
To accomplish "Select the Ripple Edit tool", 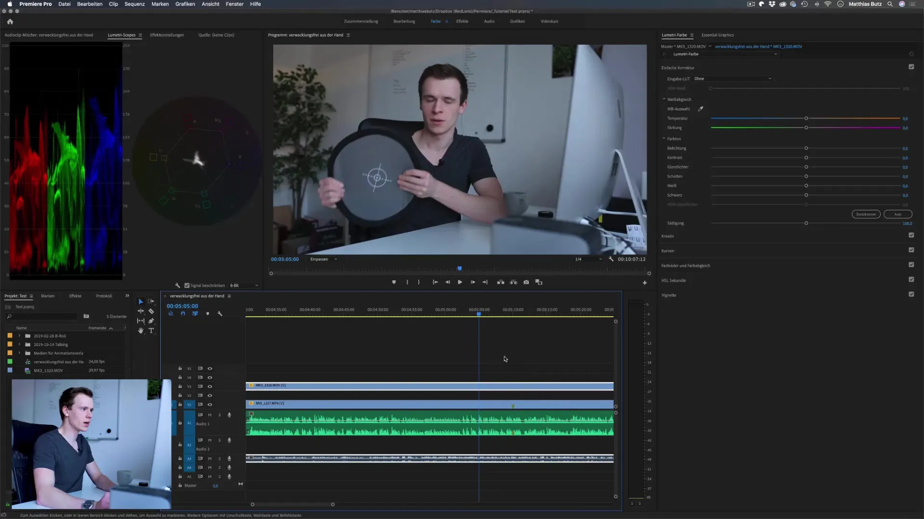I will pos(141,311).
